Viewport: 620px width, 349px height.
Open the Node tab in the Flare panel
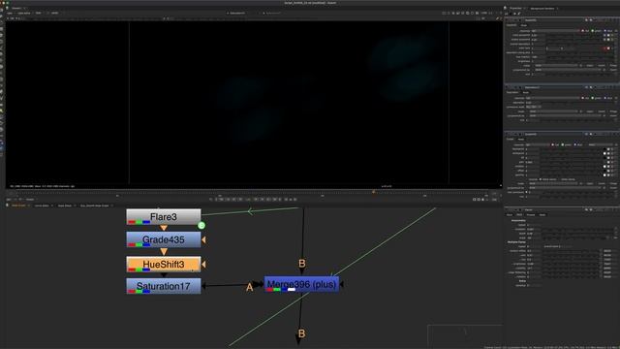[x=542, y=215]
